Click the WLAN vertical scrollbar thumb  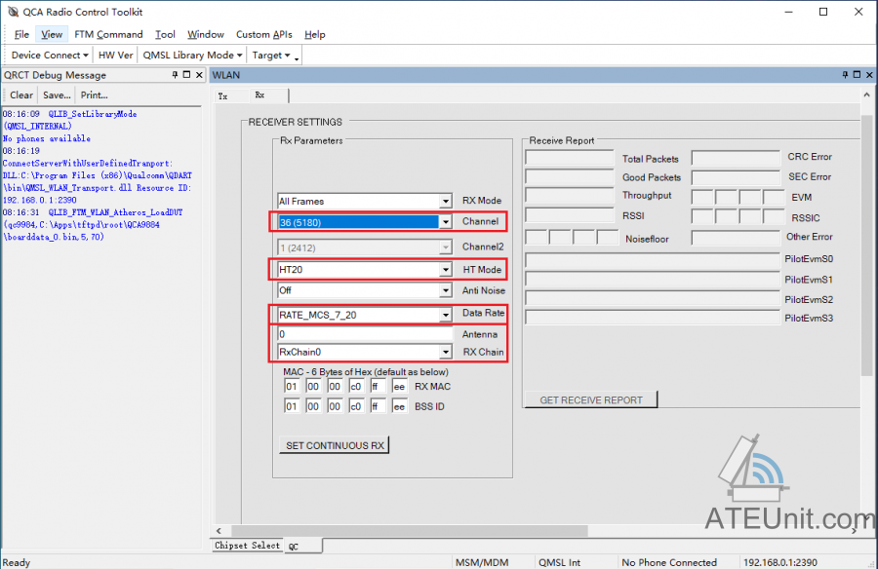(867, 246)
